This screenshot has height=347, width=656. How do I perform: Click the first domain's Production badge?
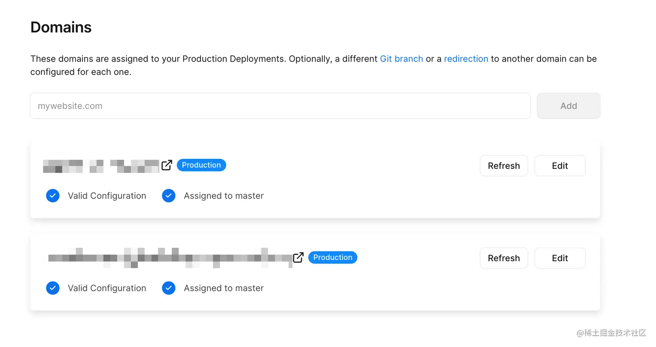click(201, 165)
